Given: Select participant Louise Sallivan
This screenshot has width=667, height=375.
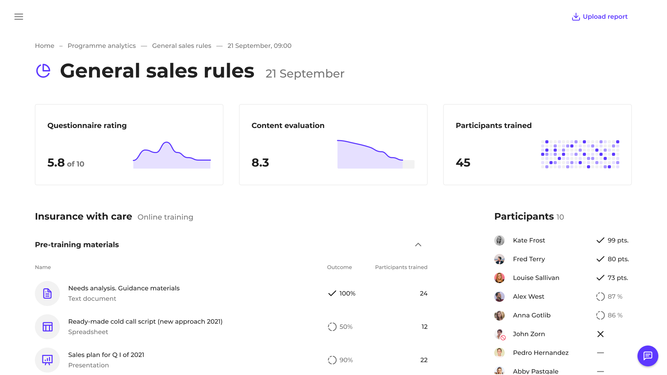Looking at the screenshot, I should tap(536, 278).
